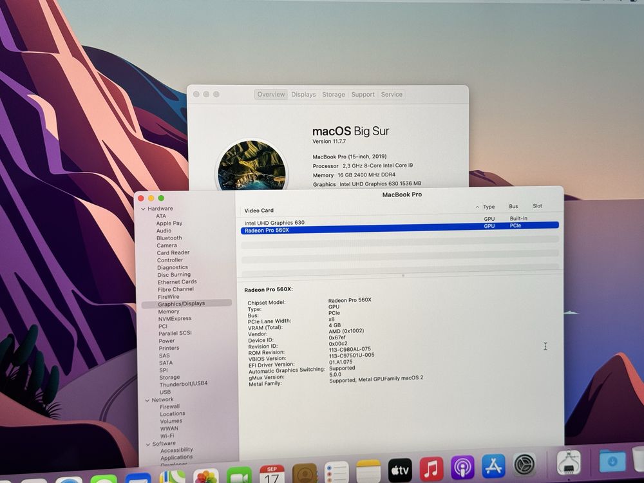644x483 pixels.
Task: Open the Downloads folder in Dock
Action: tap(612, 461)
